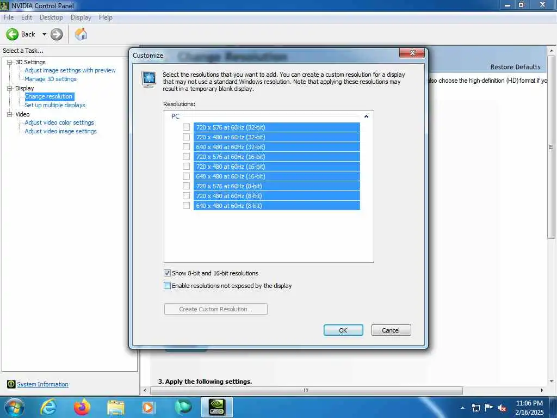This screenshot has height=418, width=557.
Task: Click the green Back arrow icon
Action: point(13,34)
